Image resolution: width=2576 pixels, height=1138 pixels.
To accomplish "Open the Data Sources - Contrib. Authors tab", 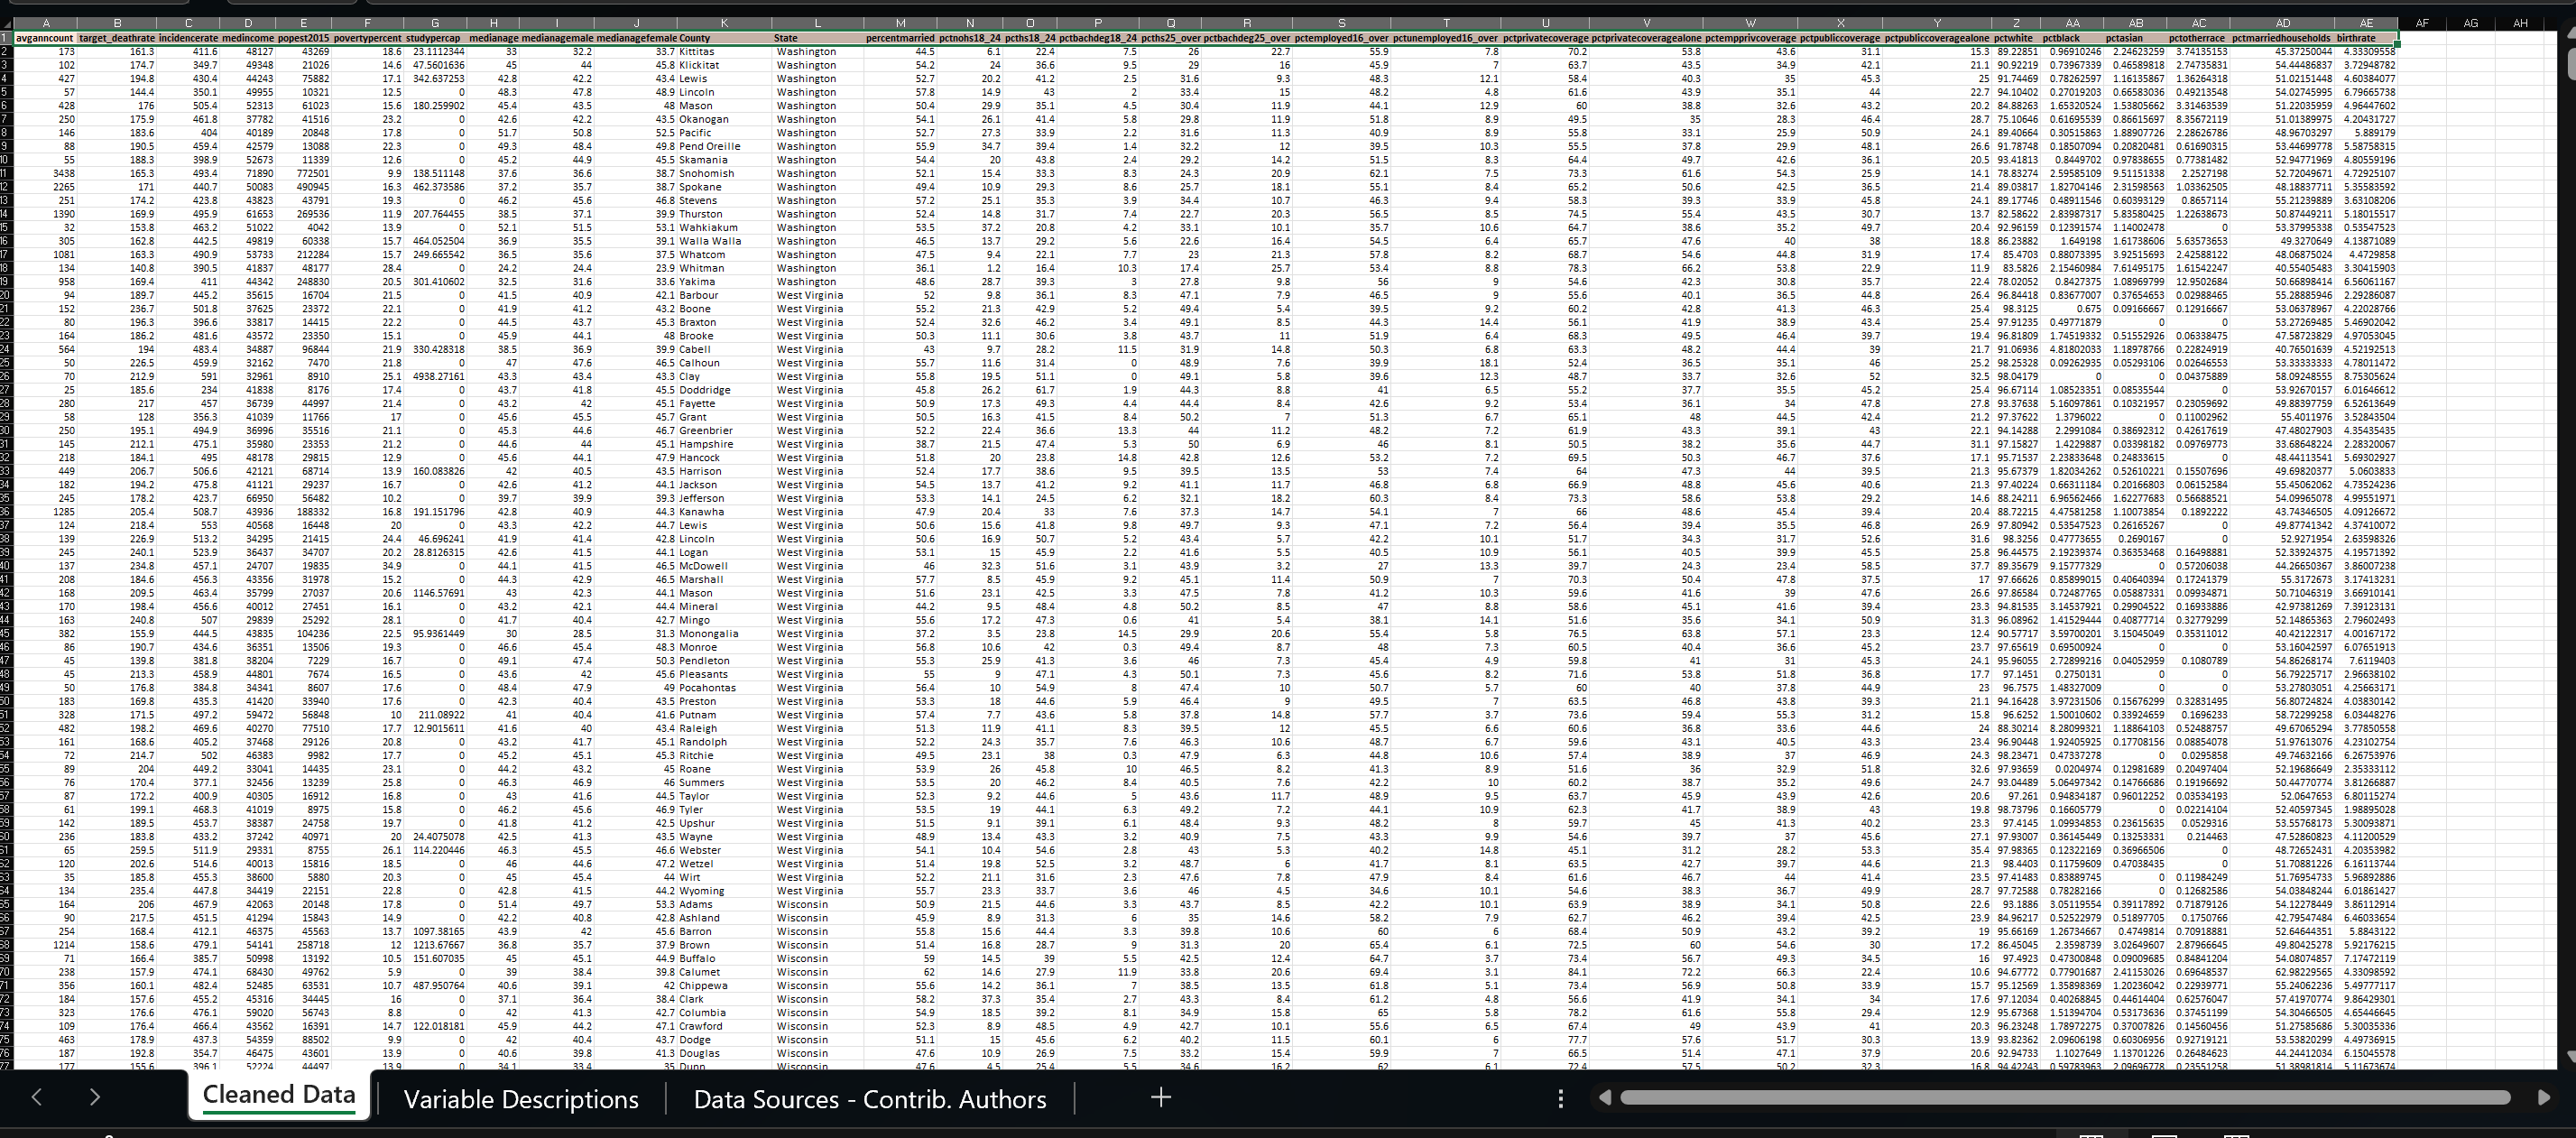I will (x=869, y=1099).
